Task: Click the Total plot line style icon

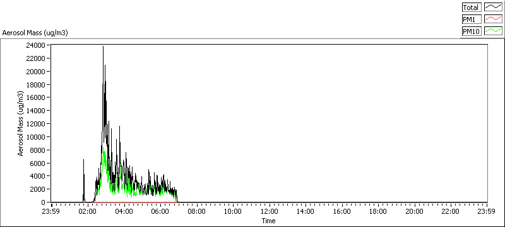Action: coord(493,8)
